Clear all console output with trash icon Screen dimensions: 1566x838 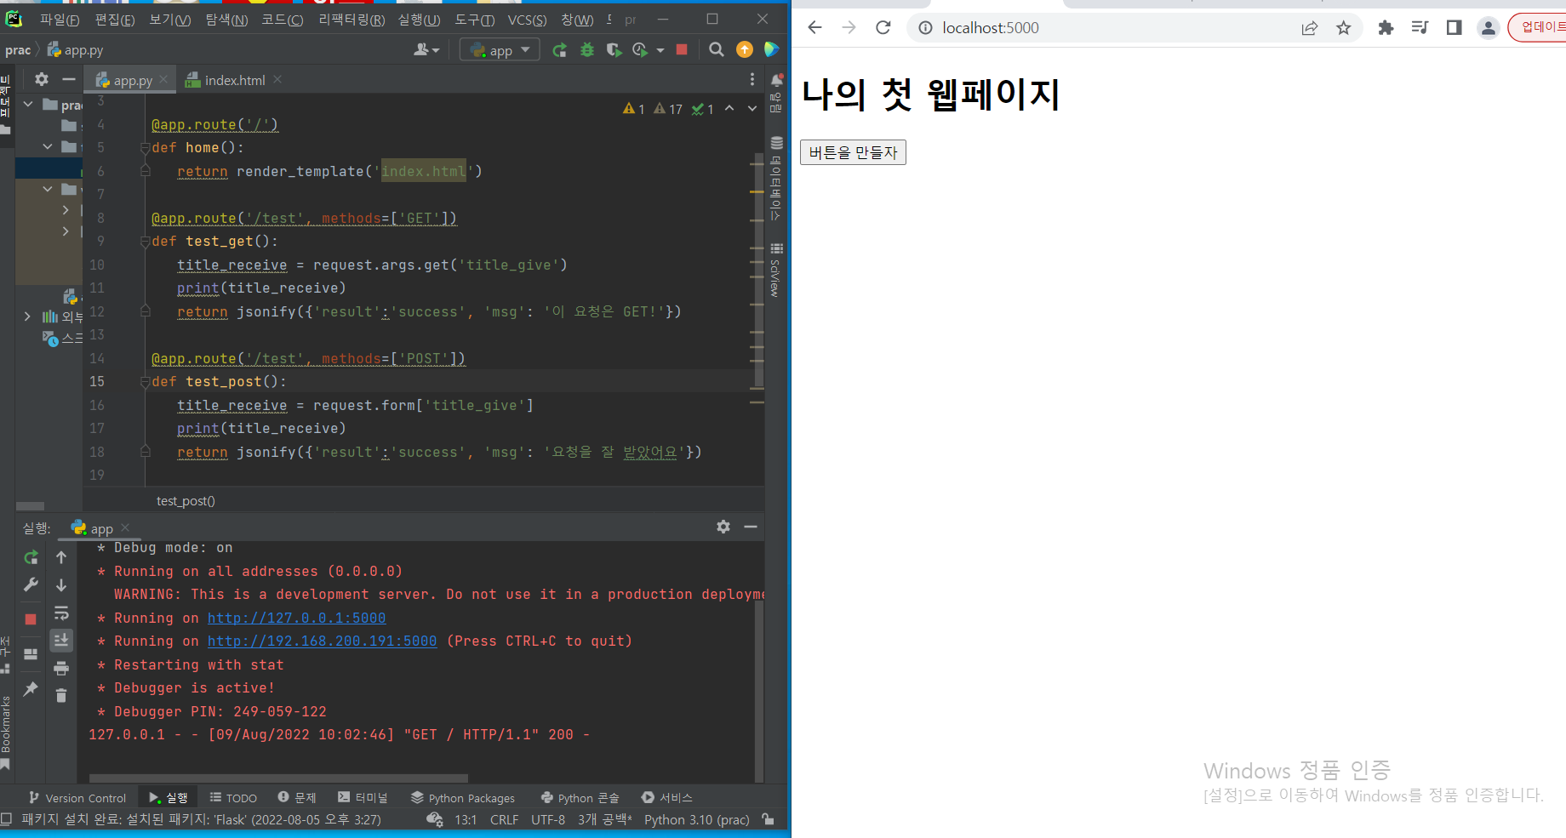[61, 696]
